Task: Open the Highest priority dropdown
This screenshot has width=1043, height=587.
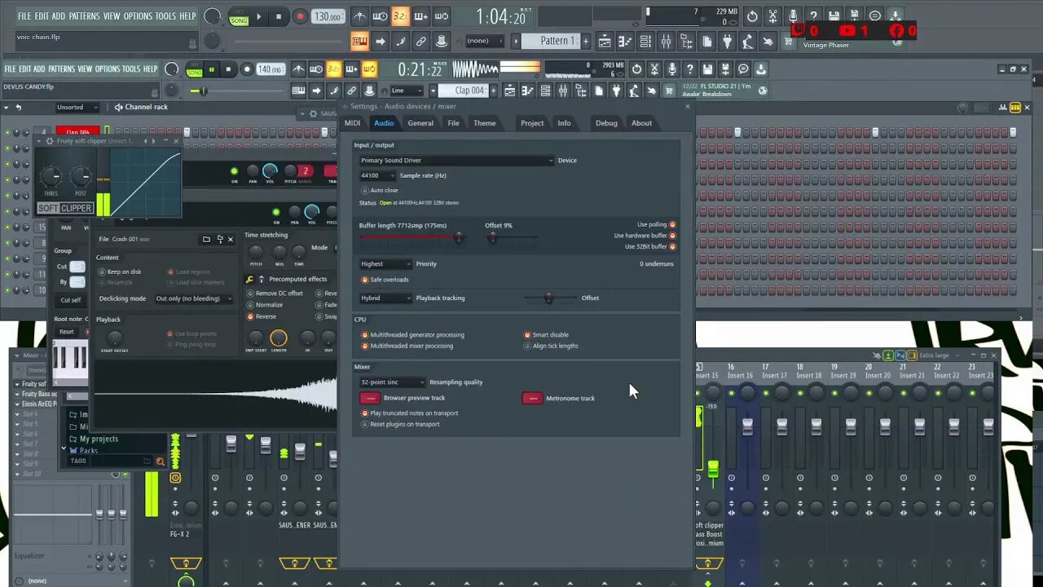Action: (x=385, y=264)
